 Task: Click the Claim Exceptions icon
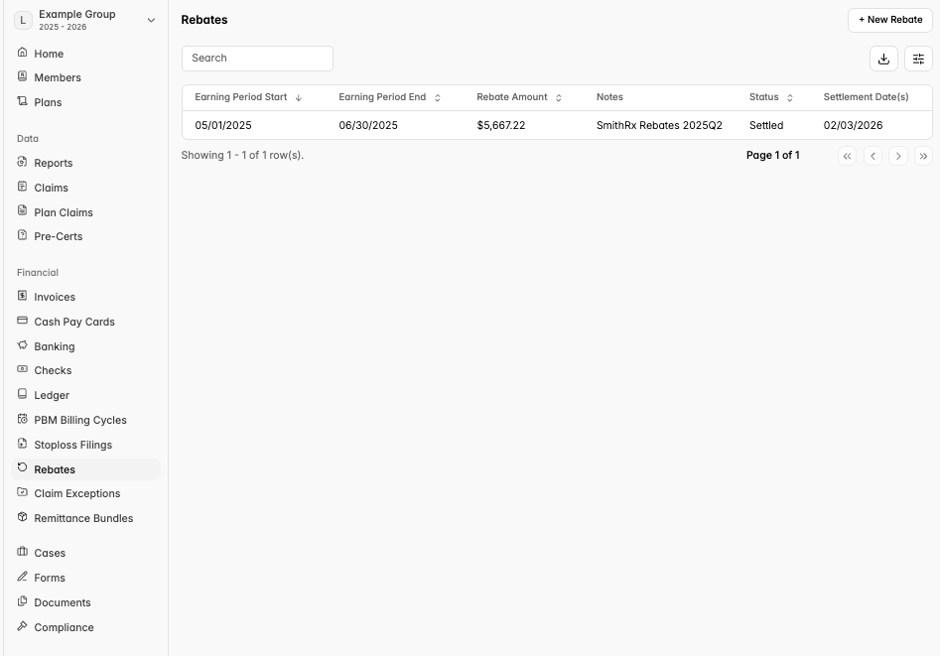point(22,491)
